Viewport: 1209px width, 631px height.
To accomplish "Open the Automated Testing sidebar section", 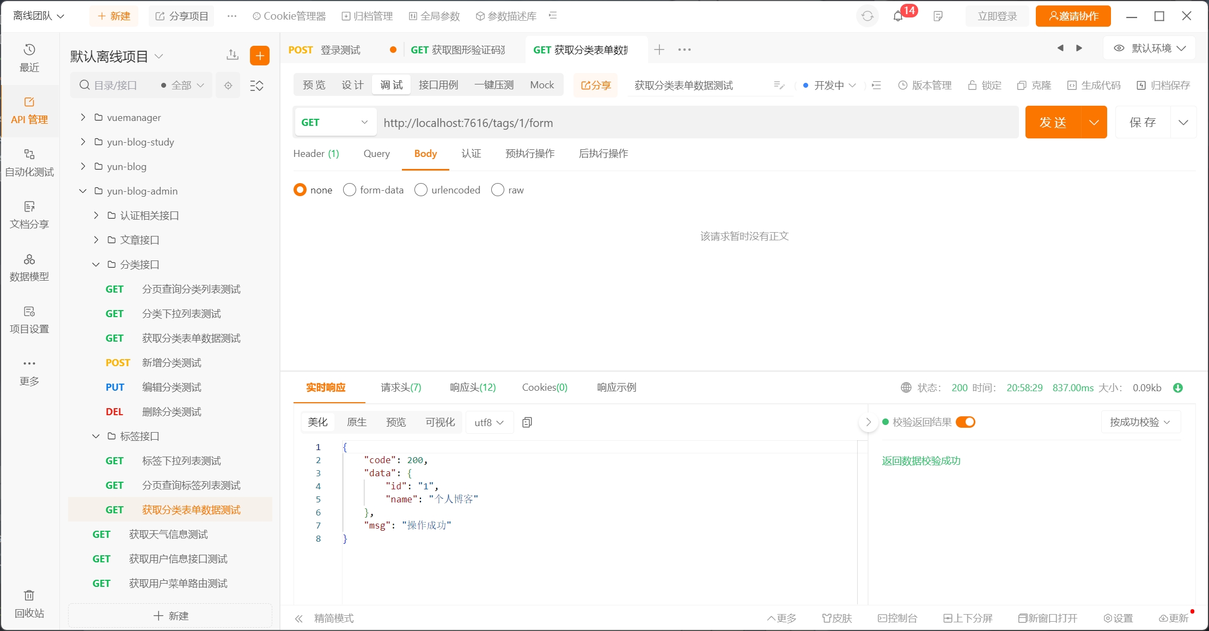I will pos(29,162).
